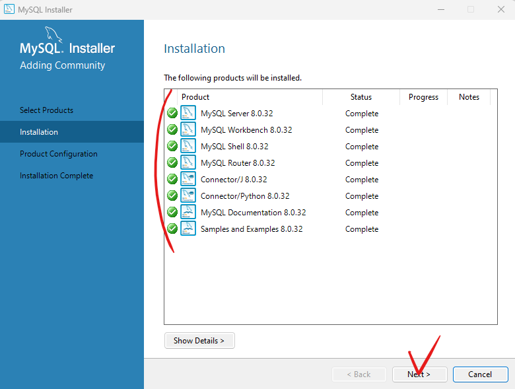The height and width of the screenshot is (389, 515).
Task: Click the Cancel button
Action: click(480, 374)
